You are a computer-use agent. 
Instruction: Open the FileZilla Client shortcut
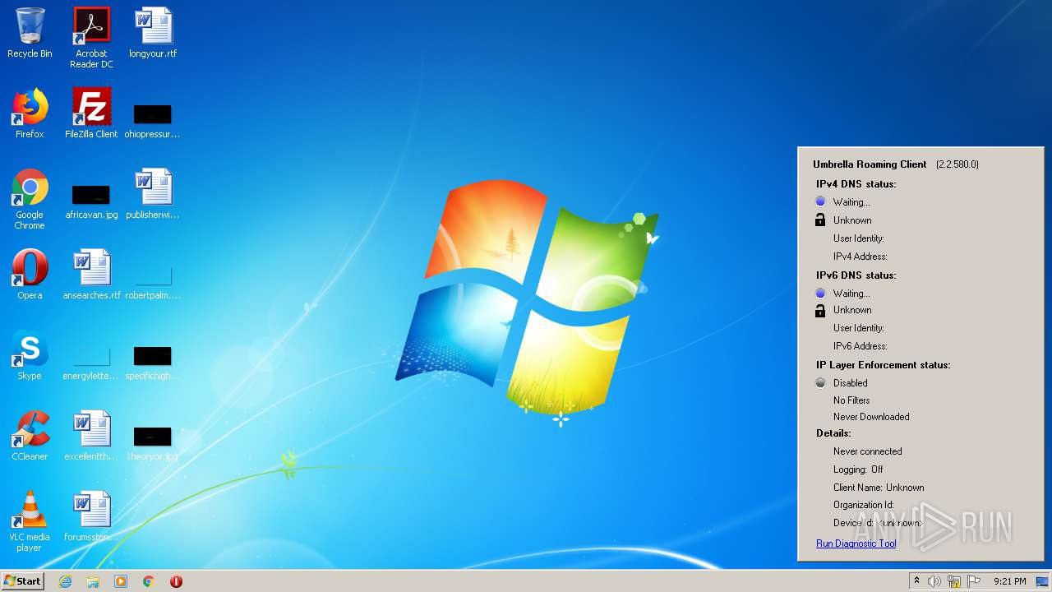[91, 113]
